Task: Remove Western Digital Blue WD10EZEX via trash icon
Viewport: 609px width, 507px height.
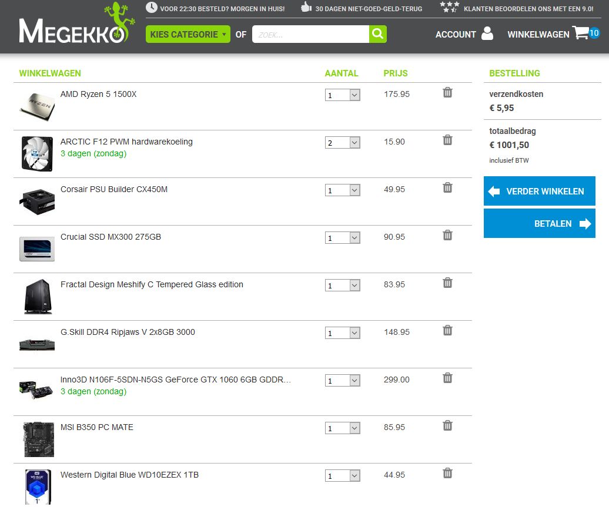Action: tap(447, 473)
